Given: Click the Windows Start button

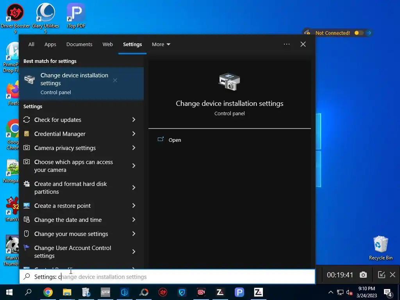Looking at the screenshot, I should point(9,292).
